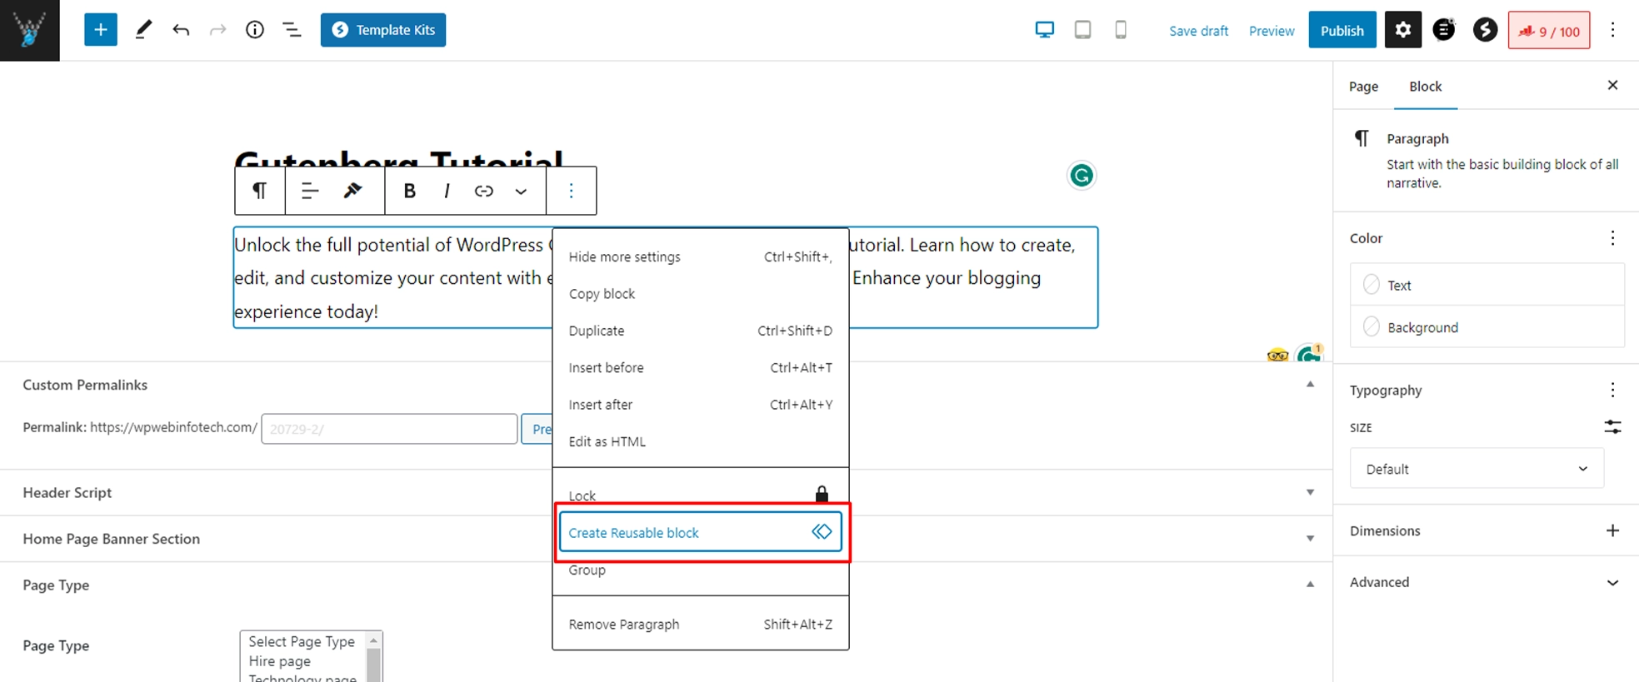Choose Hire page in Page Type list
This screenshot has height=682, width=1639.
point(279,661)
